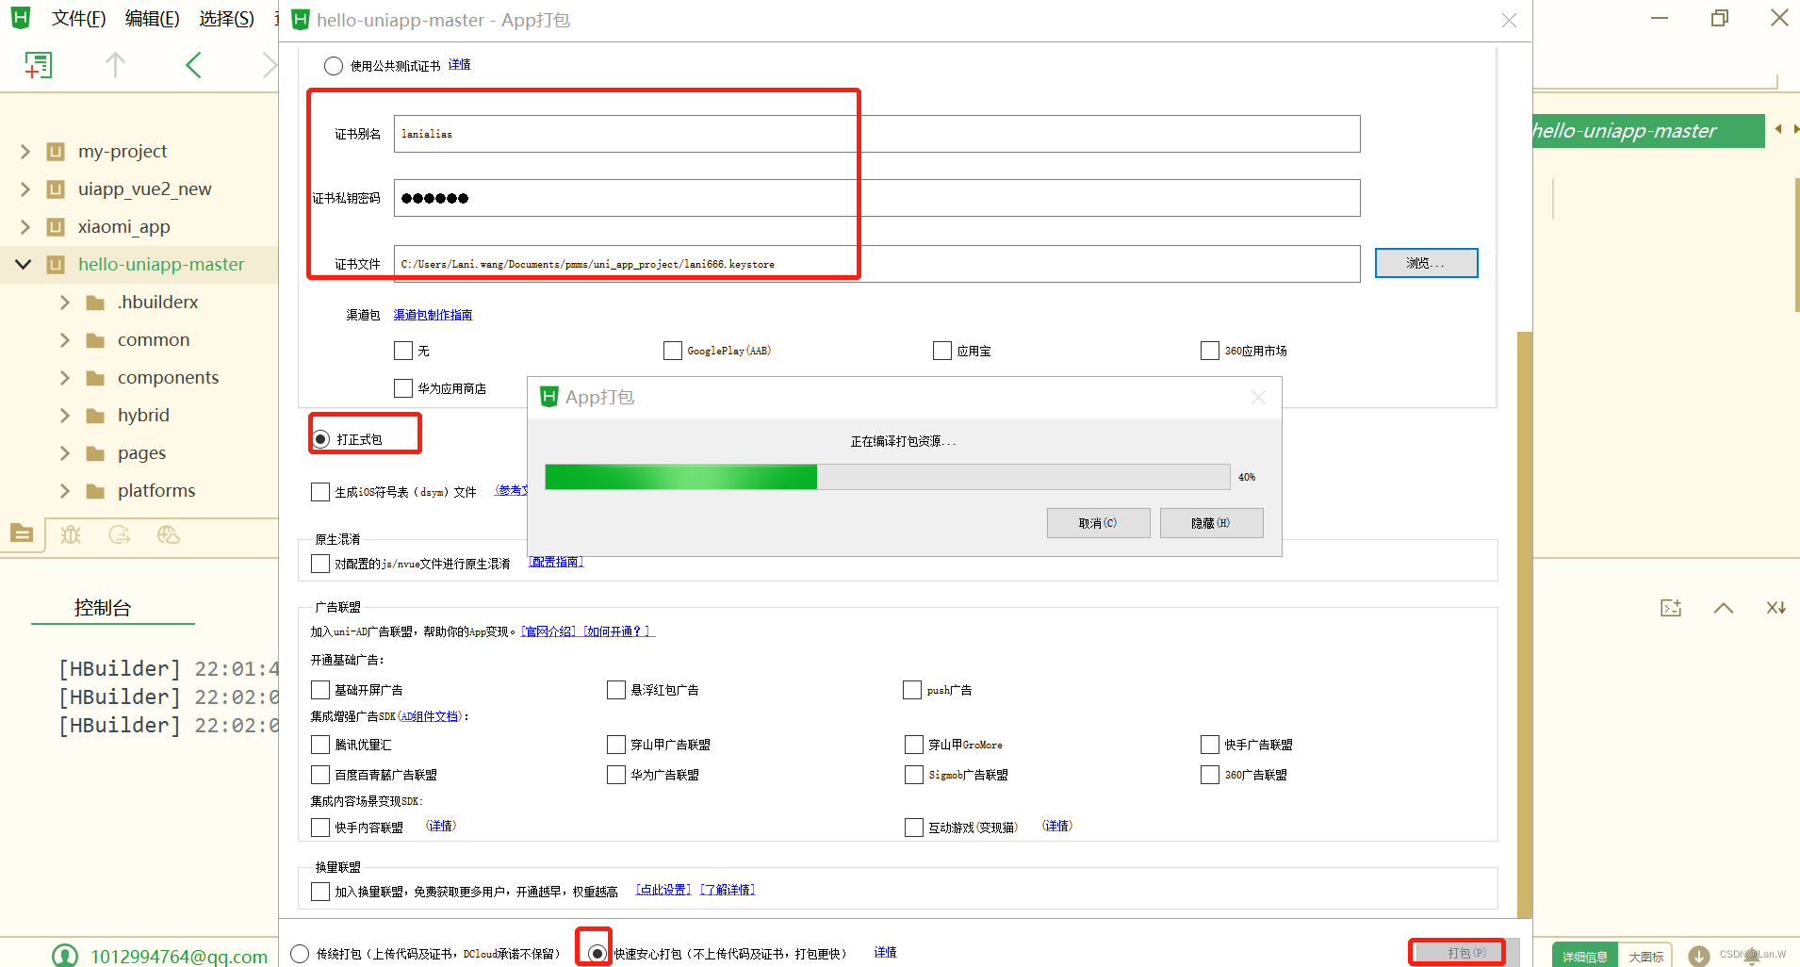Click the 证书私钥密码 password field

click(876, 198)
